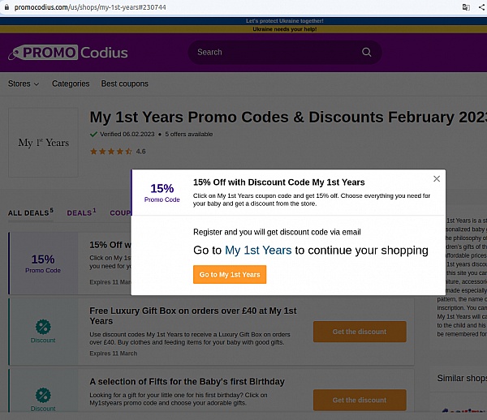Screen dimensions: 487x420
Task: Open Best coupons menu item
Action: (124, 84)
